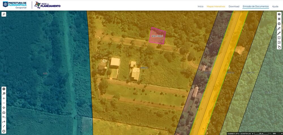Screen dimensions: 283x135
Task: Go to the Download page
Action: [234, 6]
